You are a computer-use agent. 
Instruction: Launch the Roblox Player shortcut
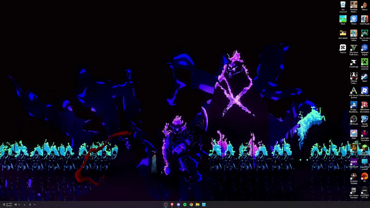coord(365,92)
